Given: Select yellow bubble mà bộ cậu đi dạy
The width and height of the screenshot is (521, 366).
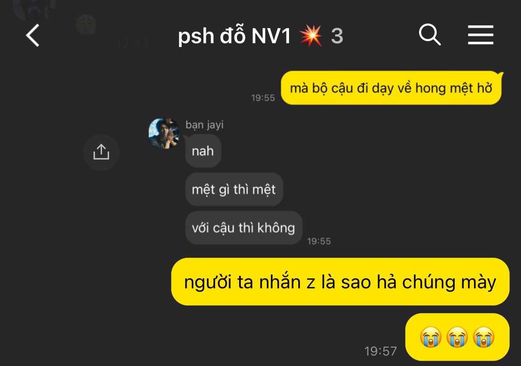Looking at the screenshot, I should (391, 88).
